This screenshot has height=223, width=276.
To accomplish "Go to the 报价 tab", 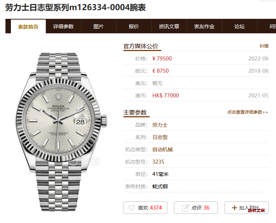I will pos(134,26).
